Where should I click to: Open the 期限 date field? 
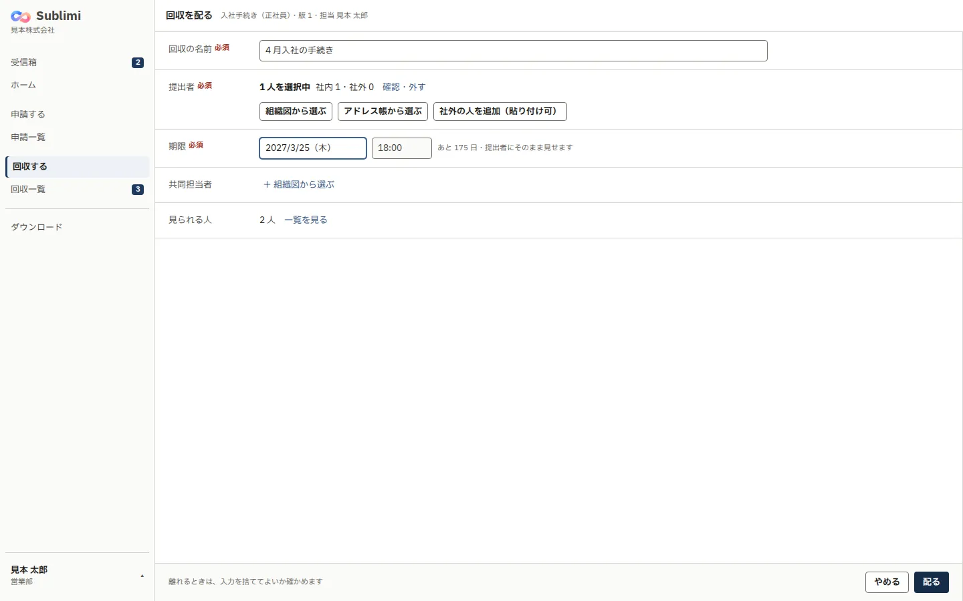click(x=313, y=148)
